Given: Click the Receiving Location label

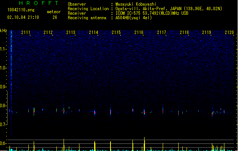Looking at the screenshot, I should (x=88, y=9).
